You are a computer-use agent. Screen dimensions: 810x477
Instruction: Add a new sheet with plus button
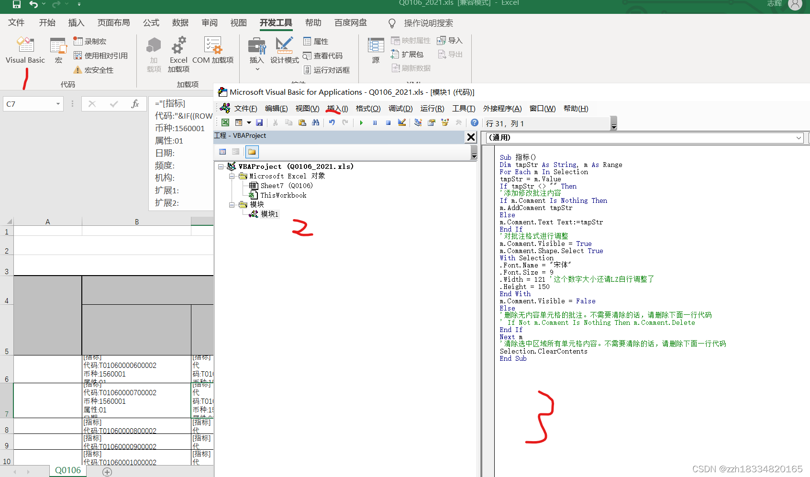tap(107, 472)
